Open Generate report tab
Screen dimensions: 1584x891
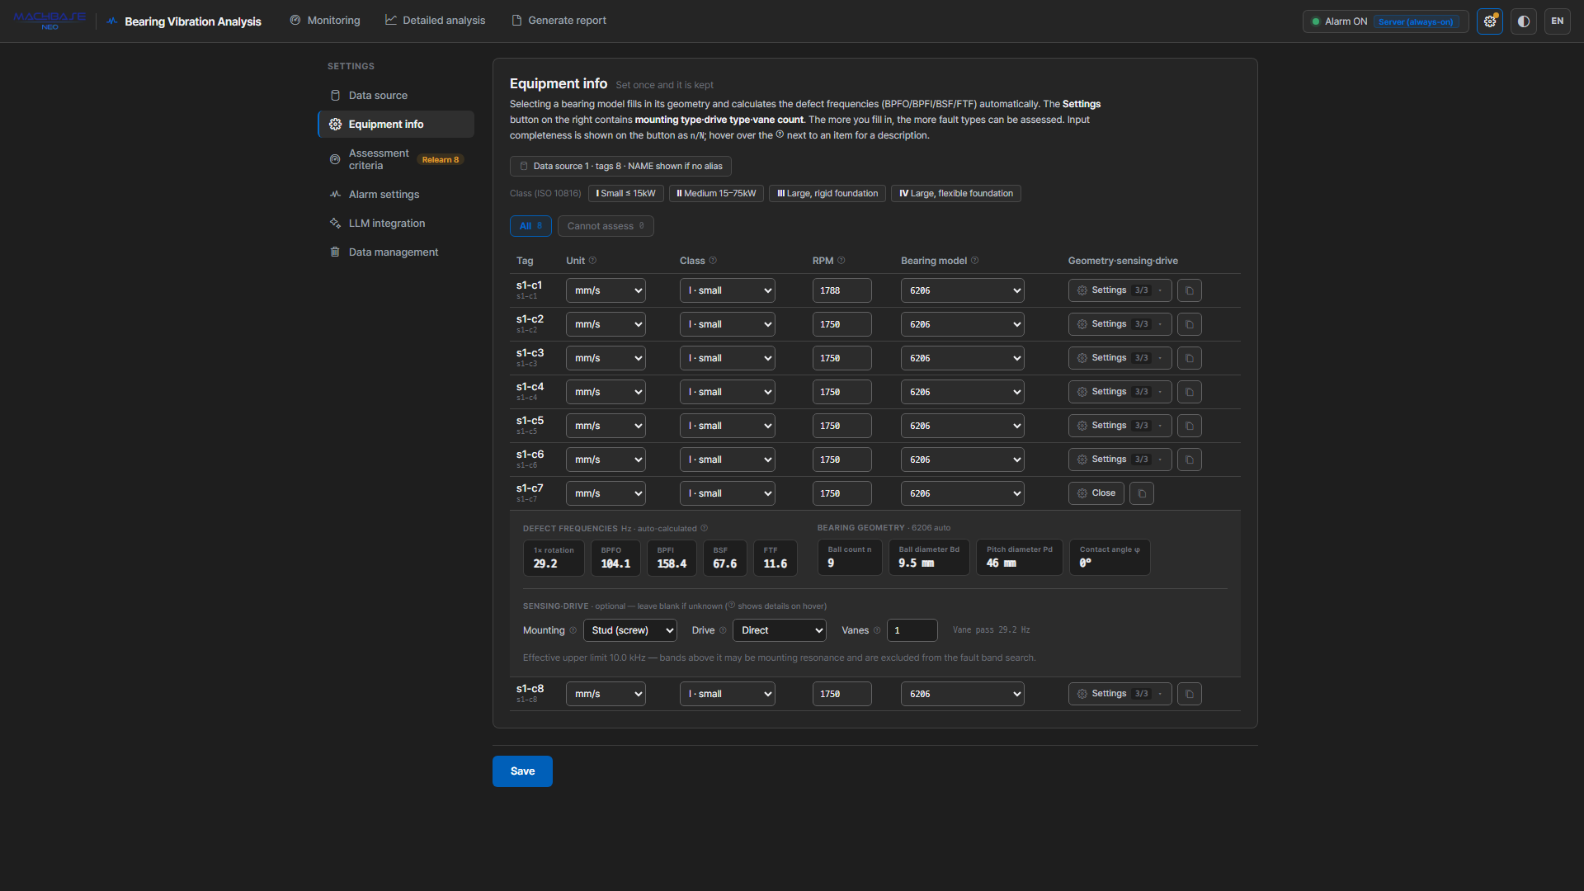(559, 21)
